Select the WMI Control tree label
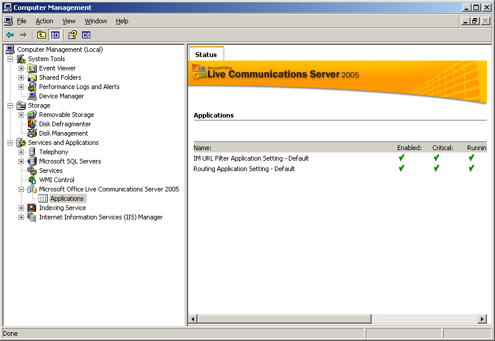Viewport: 495px width, 341px height. [57, 180]
